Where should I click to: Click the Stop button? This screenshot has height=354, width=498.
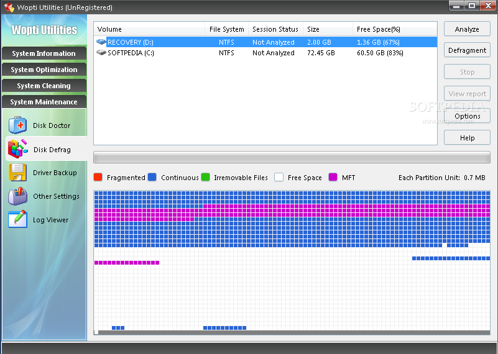coord(467,72)
